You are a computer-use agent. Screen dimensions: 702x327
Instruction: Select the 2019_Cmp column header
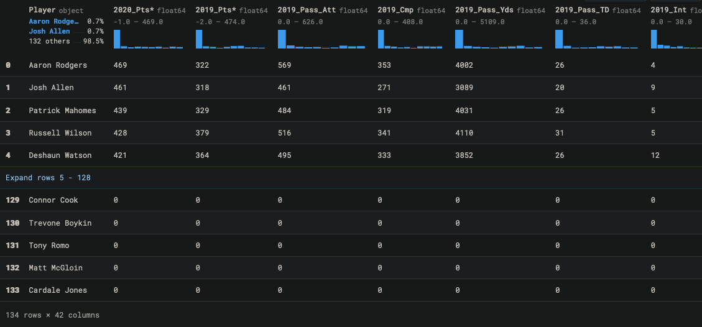pos(395,11)
